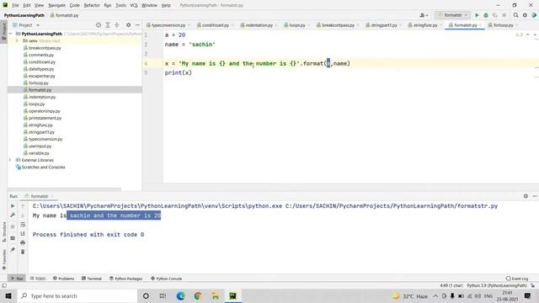
Task: Click Collapse All in Project panel header
Action: (117, 25)
